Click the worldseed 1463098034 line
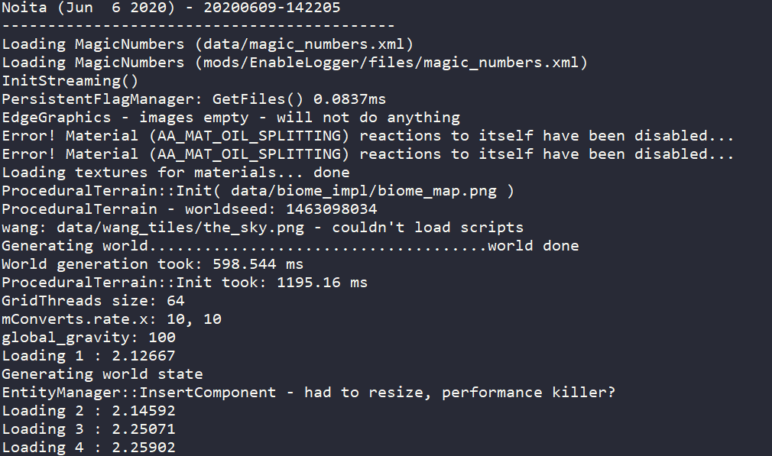The width and height of the screenshot is (772, 456). 189,209
